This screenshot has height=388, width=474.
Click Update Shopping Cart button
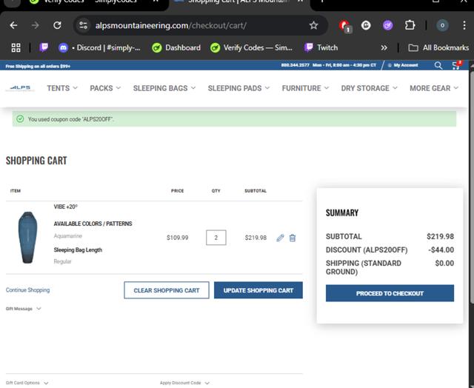[258, 290]
